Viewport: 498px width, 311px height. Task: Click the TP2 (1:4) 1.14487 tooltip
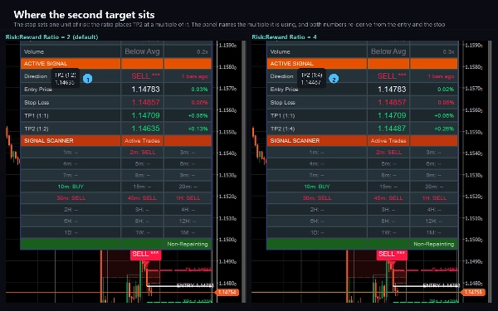311,79
